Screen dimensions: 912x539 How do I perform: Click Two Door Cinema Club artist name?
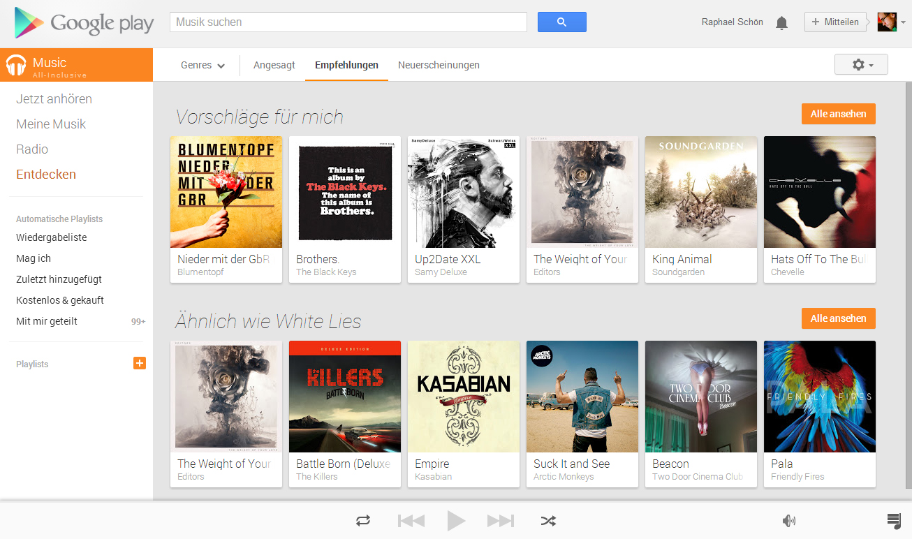pyautogui.click(x=698, y=477)
